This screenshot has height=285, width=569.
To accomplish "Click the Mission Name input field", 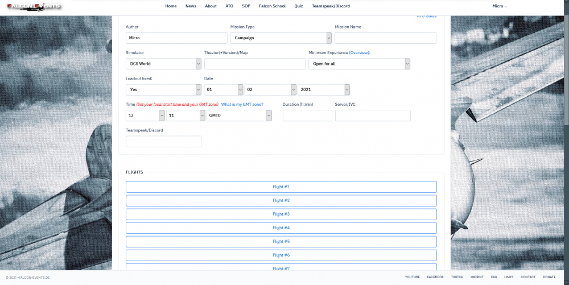I will click(385, 38).
